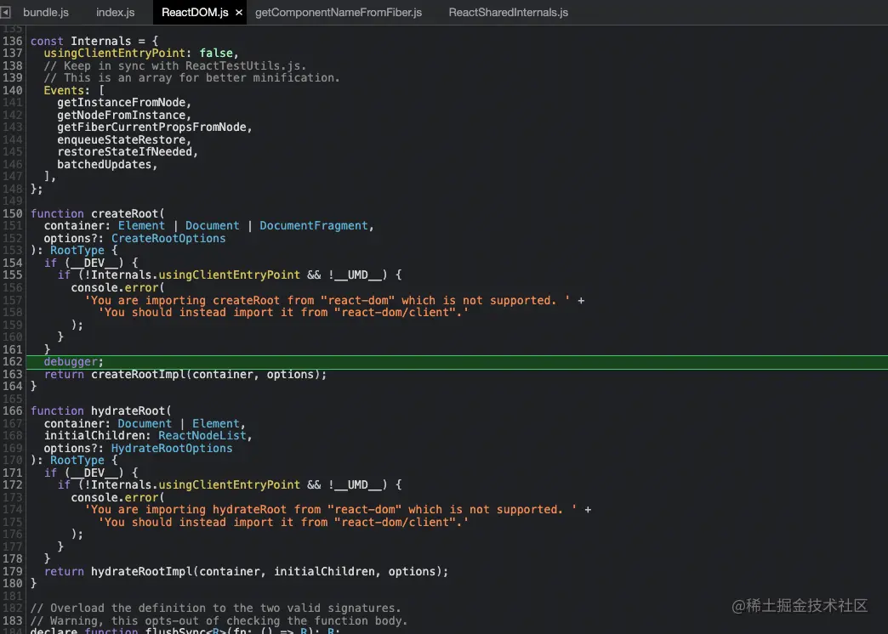Viewport: 888px width, 634px height.
Task: Click RootType on line 153
Action: 77,250
